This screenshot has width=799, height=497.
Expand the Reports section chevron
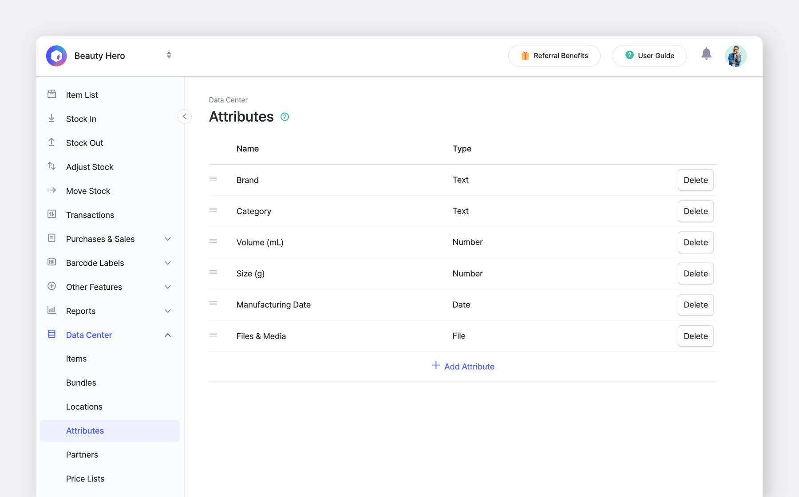tap(168, 311)
